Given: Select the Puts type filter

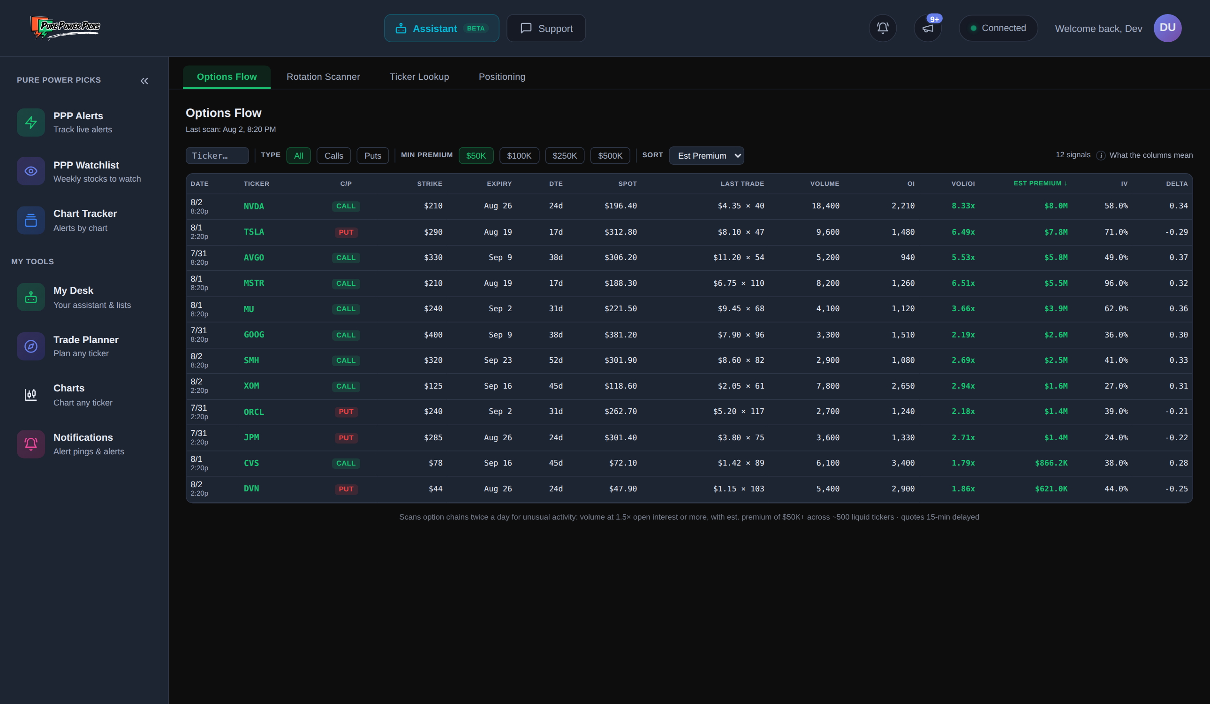Looking at the screenshot, I should point(372,156).
